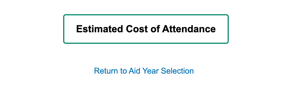View the Estimated Cost of Attendance

[x=146, y=29]
